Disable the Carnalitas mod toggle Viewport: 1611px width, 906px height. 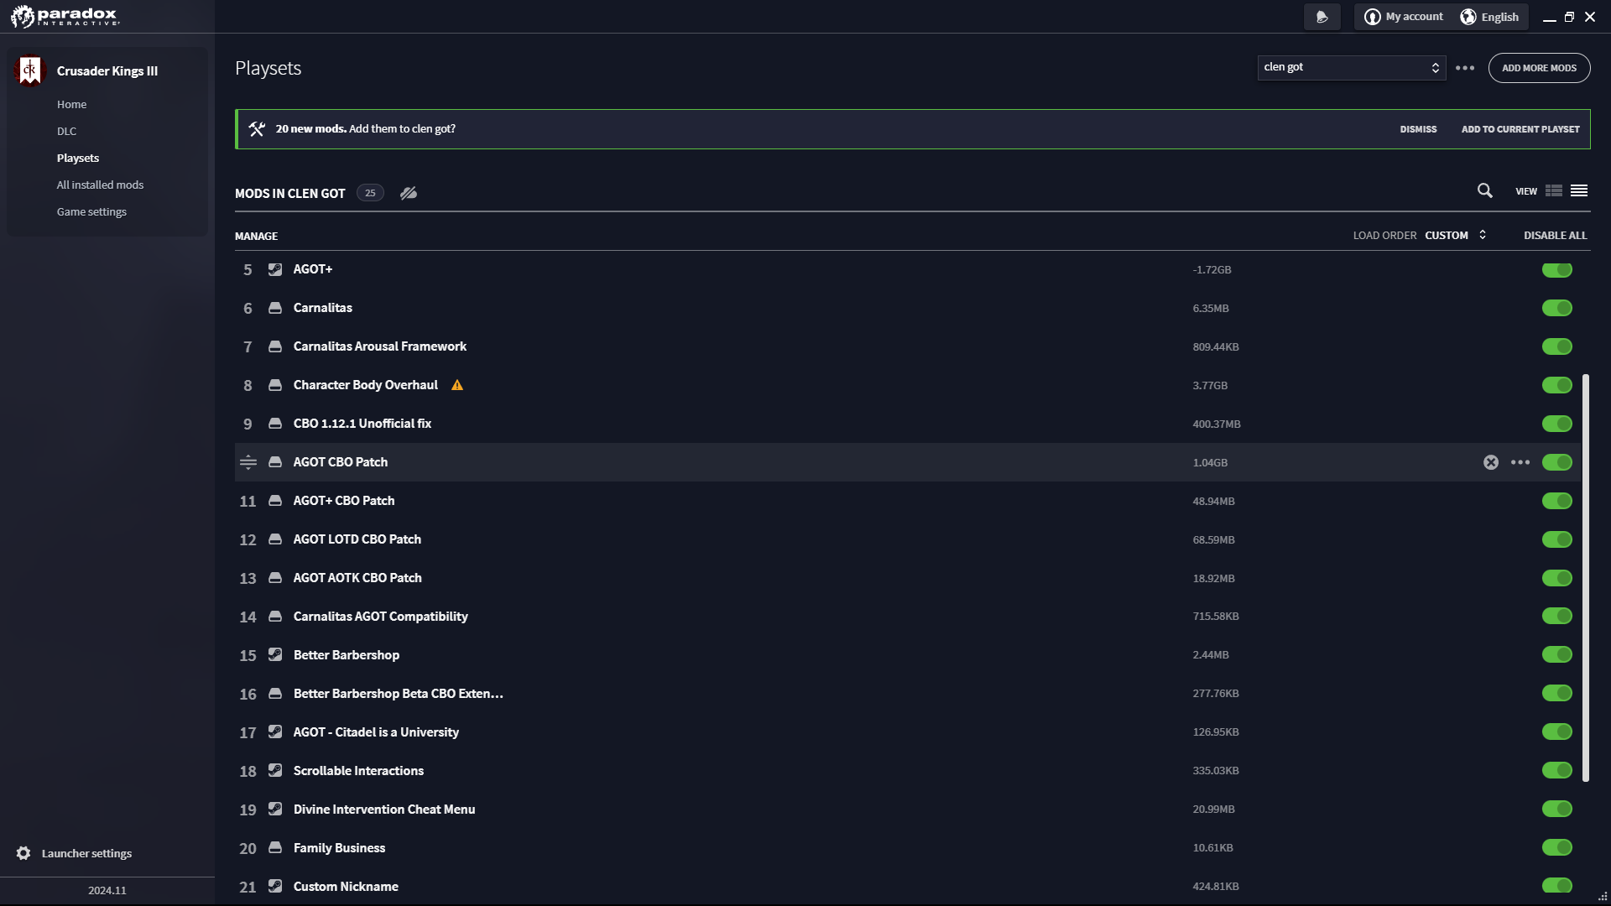click(1557, 308)
